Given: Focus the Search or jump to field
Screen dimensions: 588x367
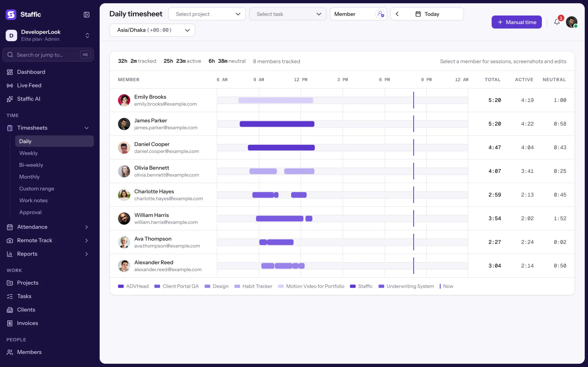Looking at the screenshot, I should click(x=48, y=55).
